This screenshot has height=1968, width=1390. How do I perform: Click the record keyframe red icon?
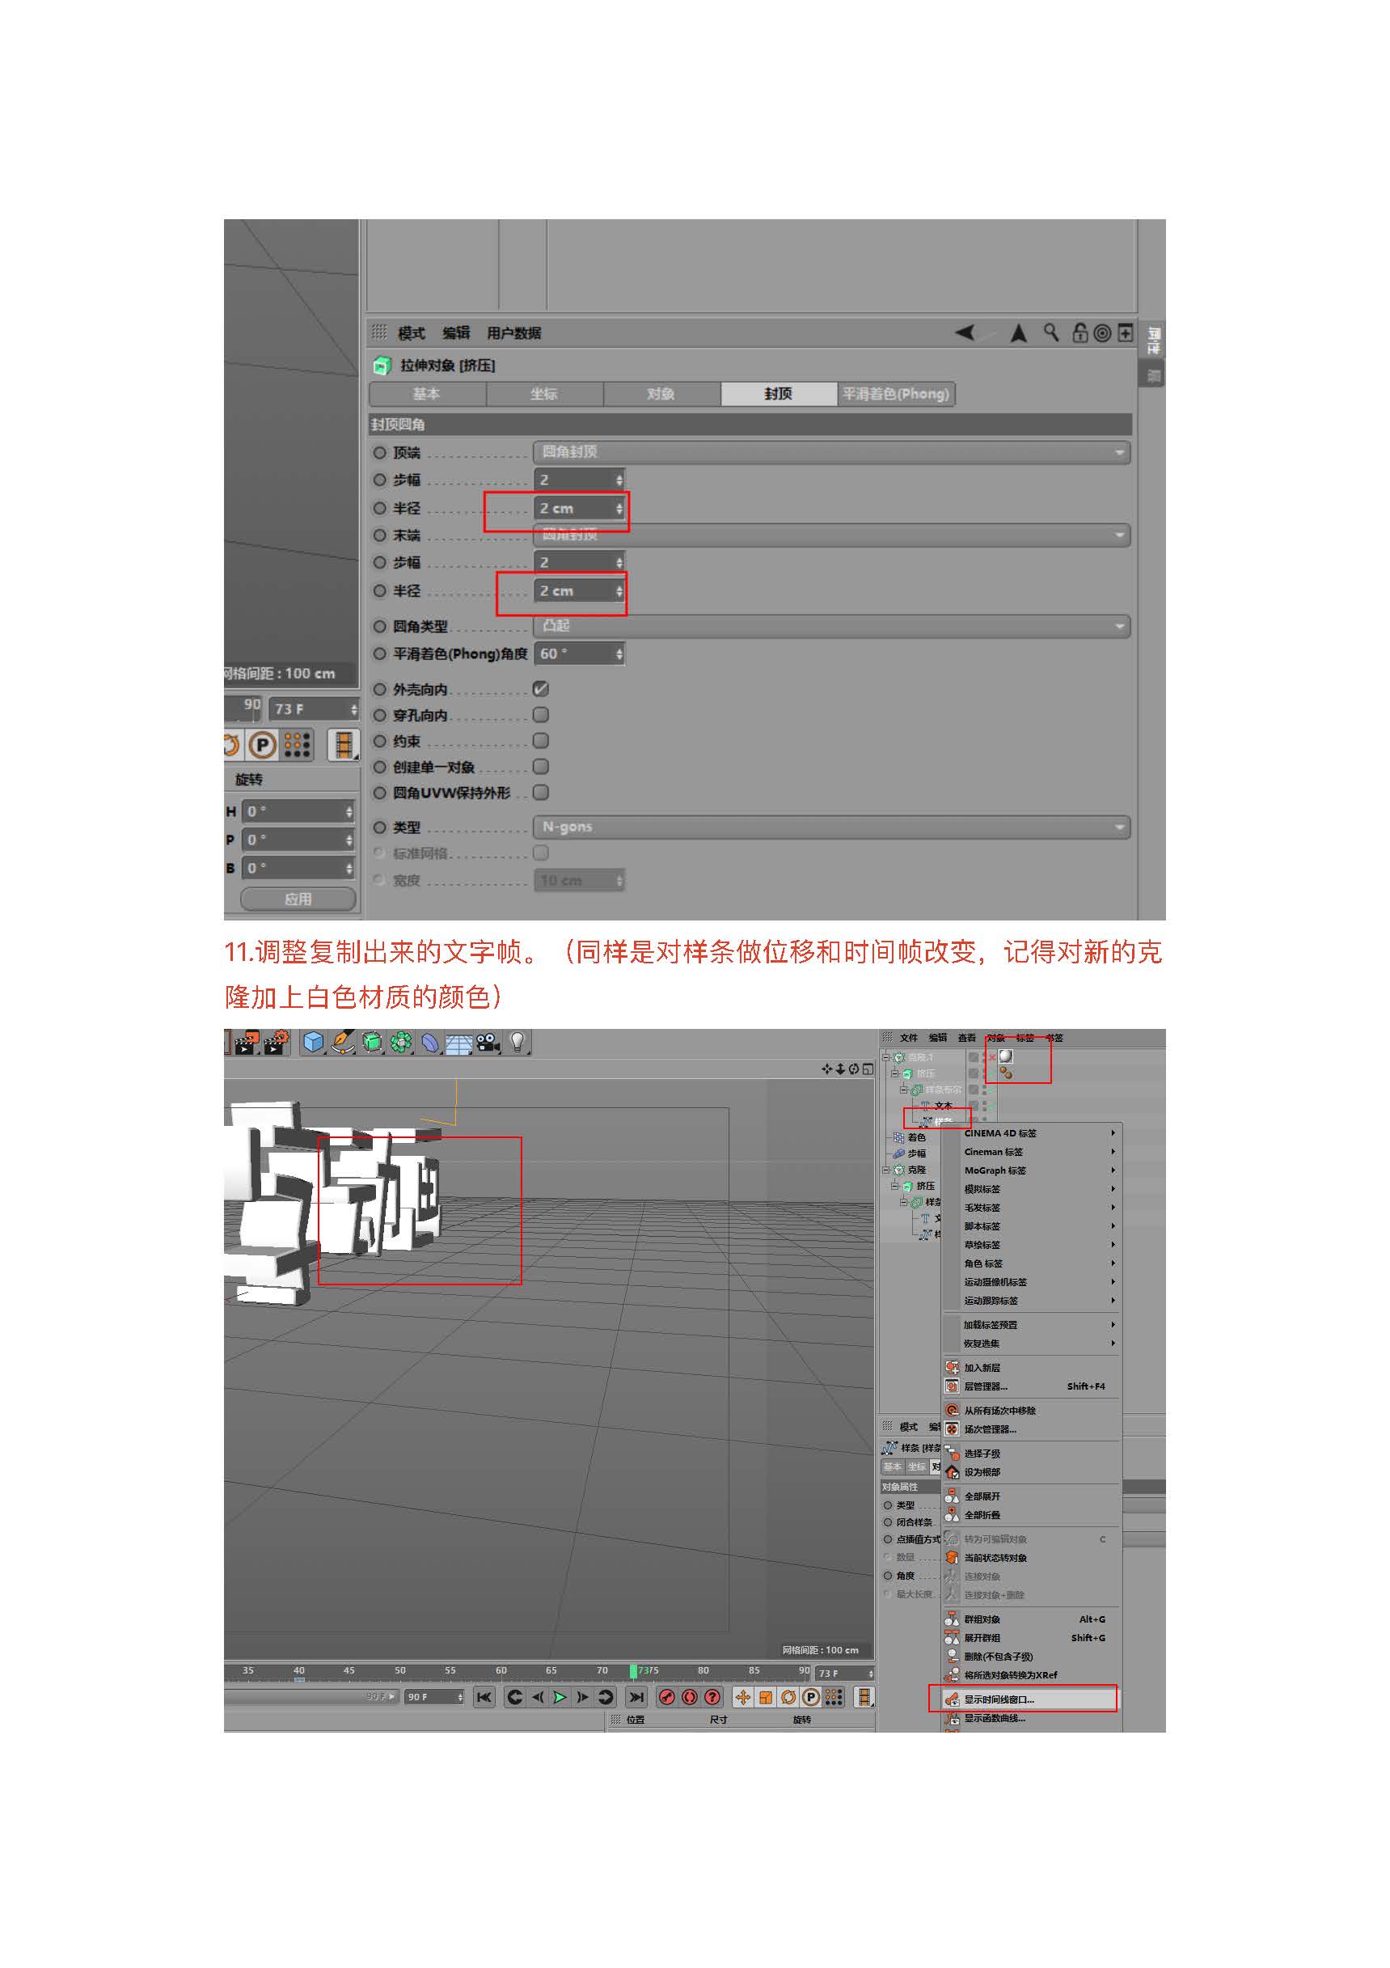pos(667,1696)
